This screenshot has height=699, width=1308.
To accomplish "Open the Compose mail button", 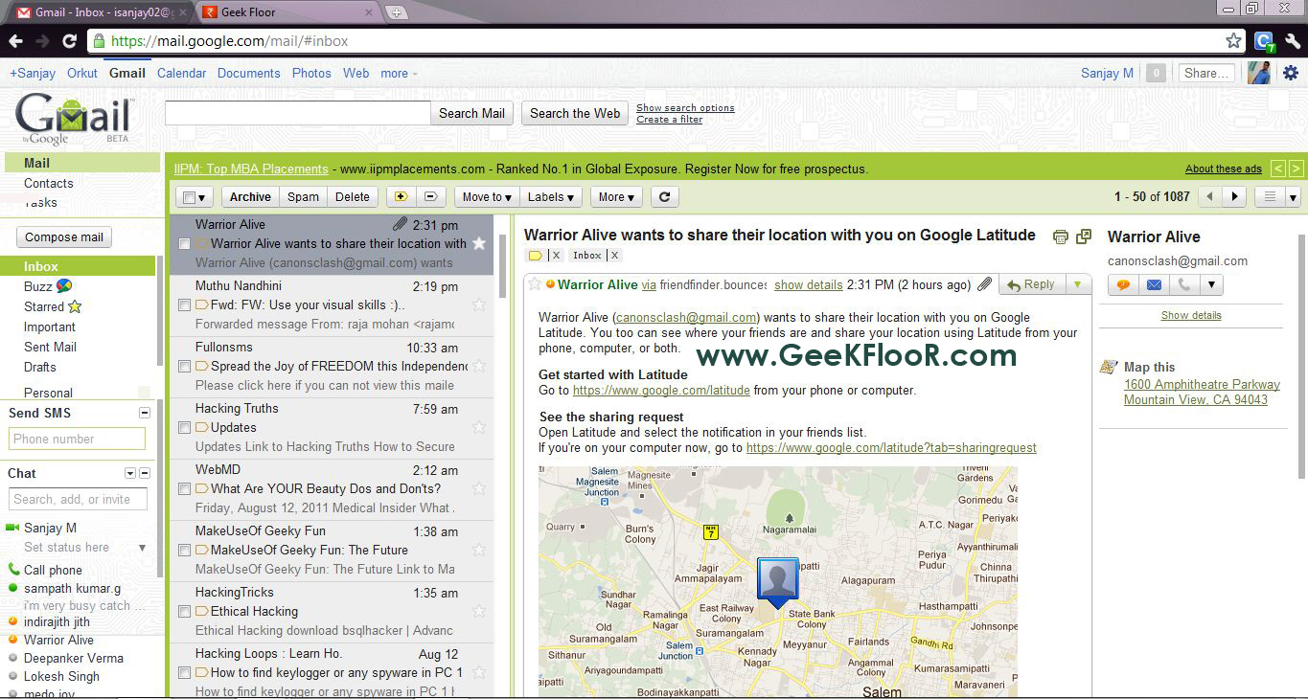I will pos(63,237).
